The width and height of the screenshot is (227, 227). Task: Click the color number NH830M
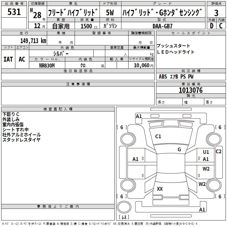click(x=47, y=65)
